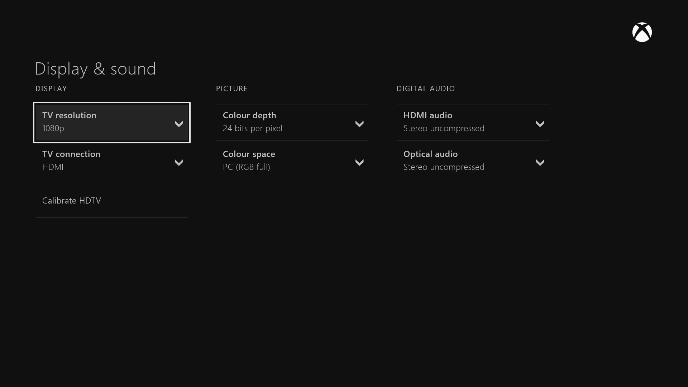Click the PICTURE section header

tap(231, 89)
